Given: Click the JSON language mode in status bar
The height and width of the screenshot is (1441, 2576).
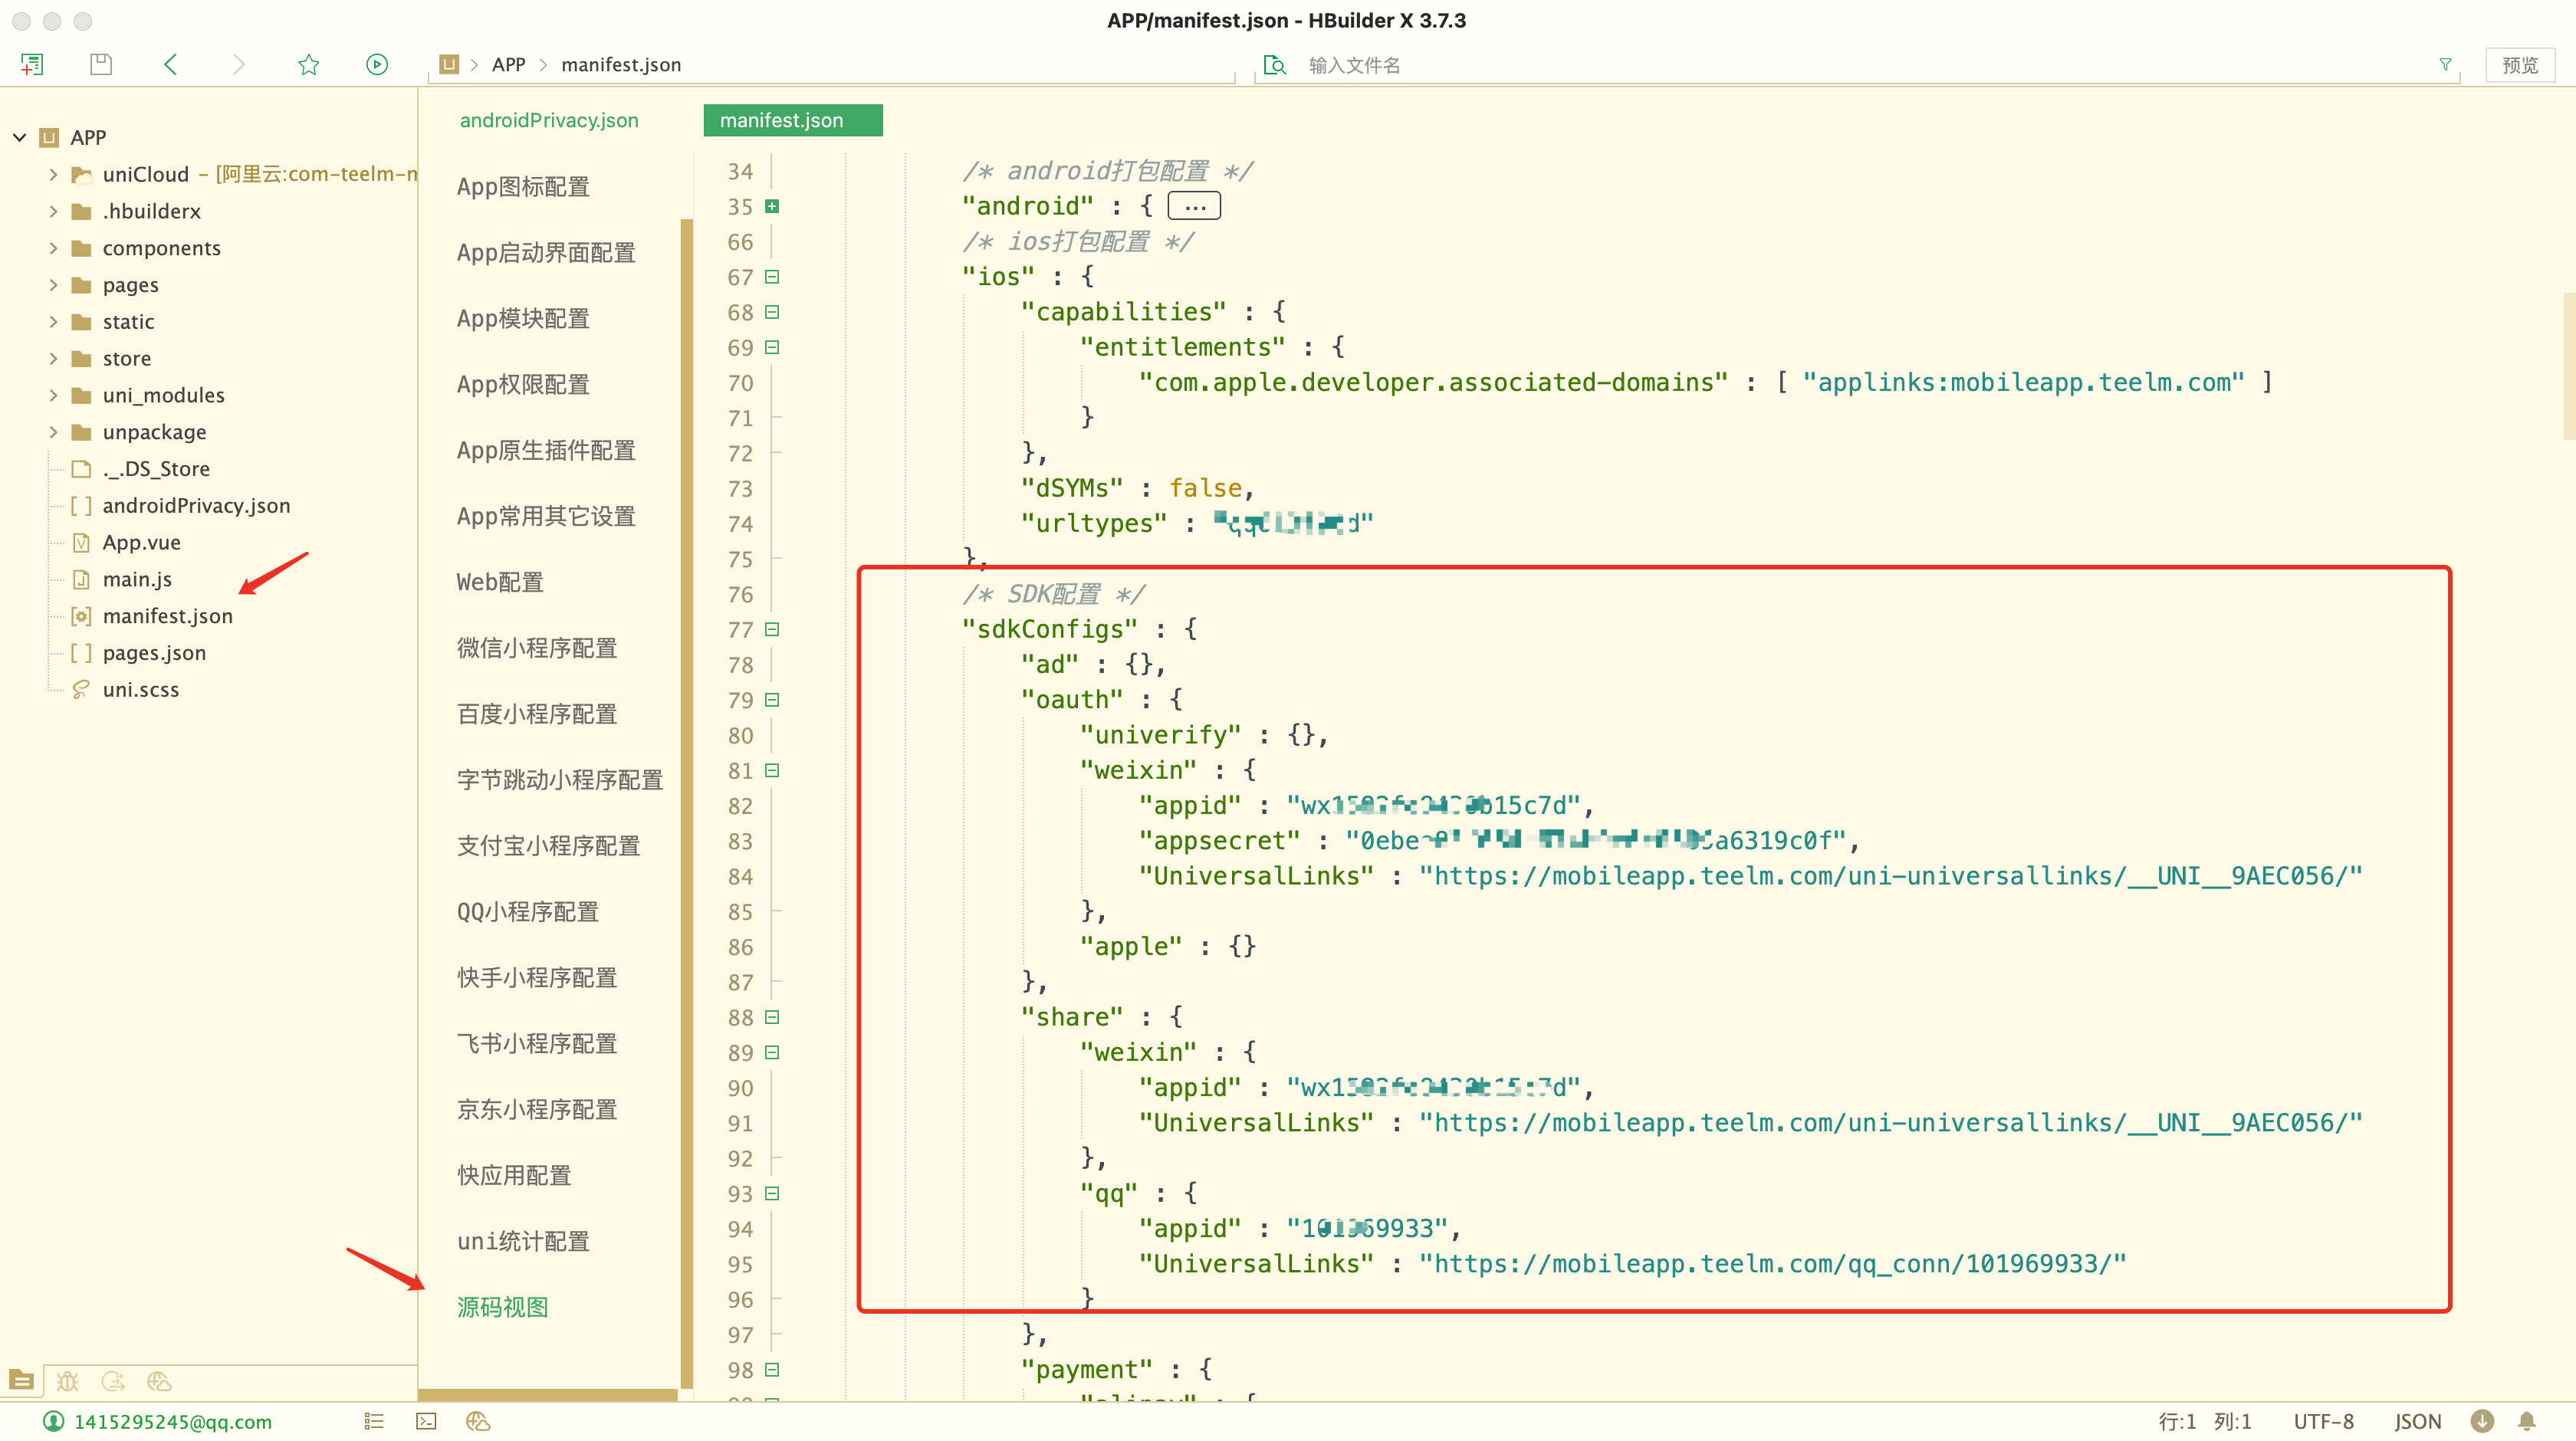Looking at the screenshot, I should tap(2418, 1421).
